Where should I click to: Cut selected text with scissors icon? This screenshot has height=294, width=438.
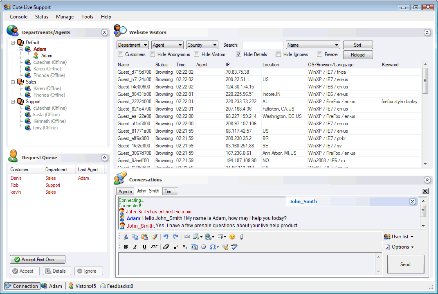tap(126, 237)
